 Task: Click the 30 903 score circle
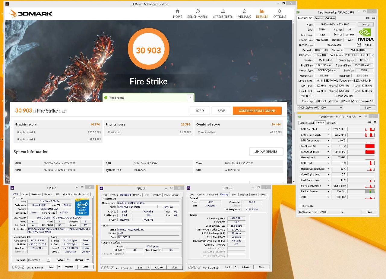coord(148,49)
